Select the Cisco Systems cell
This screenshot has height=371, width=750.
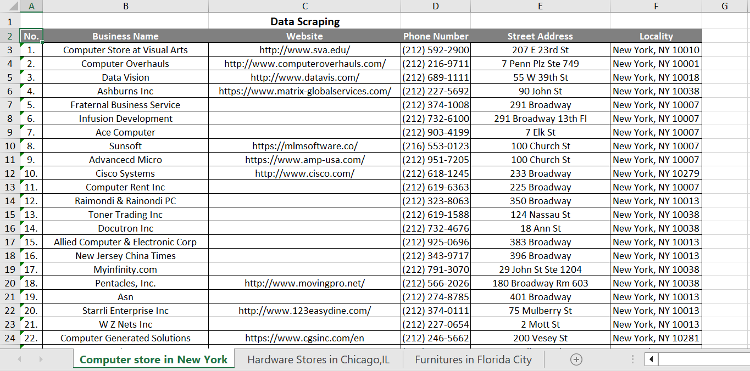pos(125,173)
